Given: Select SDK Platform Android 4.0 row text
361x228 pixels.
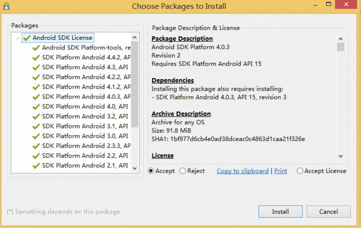Looking at the screenshot, I should pyautogui.click(x=85, y=107).
